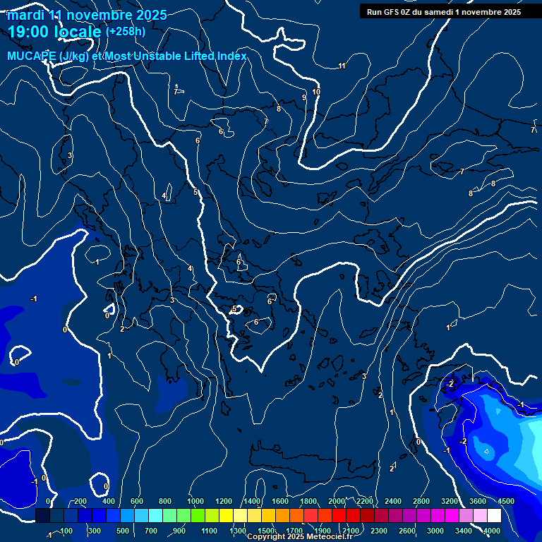
Task: Click the "3200" legend scale value
Action: coord(450,501)
